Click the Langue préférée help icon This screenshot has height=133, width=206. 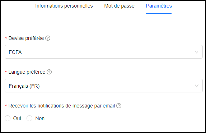pyautogui.click(x=49, y=72)
